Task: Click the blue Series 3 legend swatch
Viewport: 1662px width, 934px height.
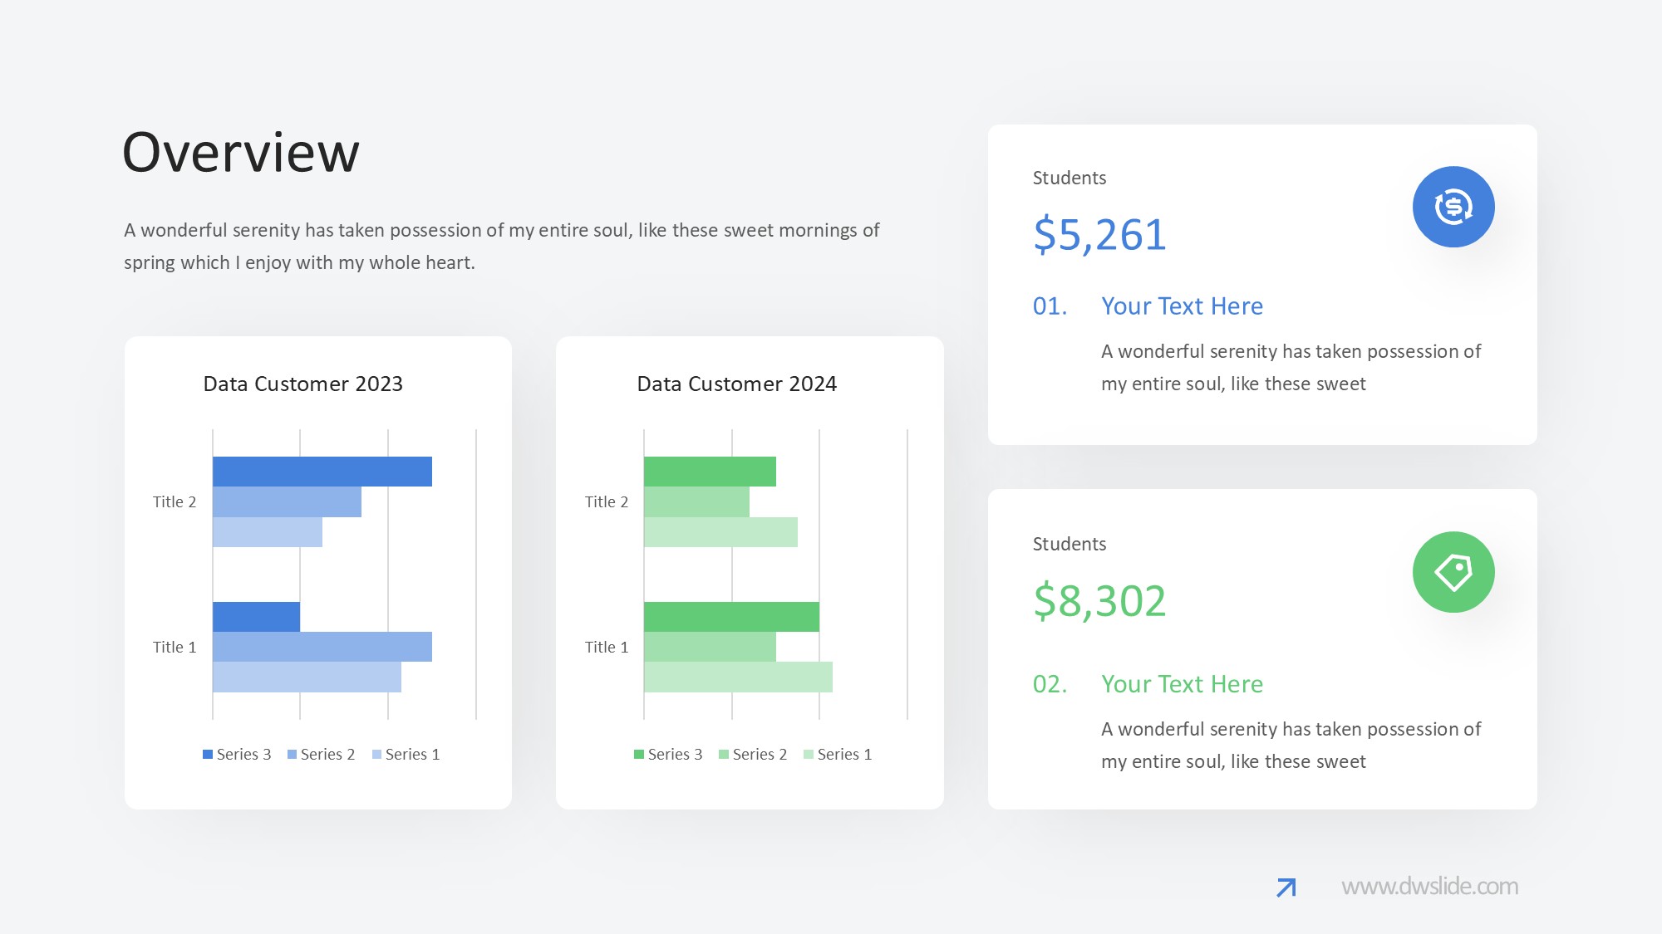Action: coord(208,755)
